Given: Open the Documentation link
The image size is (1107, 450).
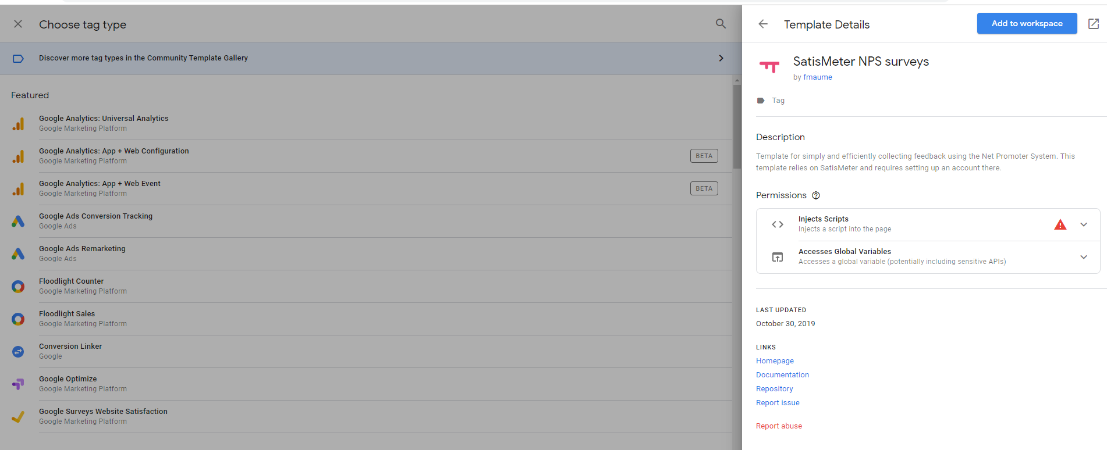Looking at the screenshot, I should click(782, 375).
